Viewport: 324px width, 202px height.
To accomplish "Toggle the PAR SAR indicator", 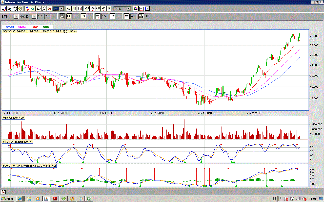I will 62,16.
